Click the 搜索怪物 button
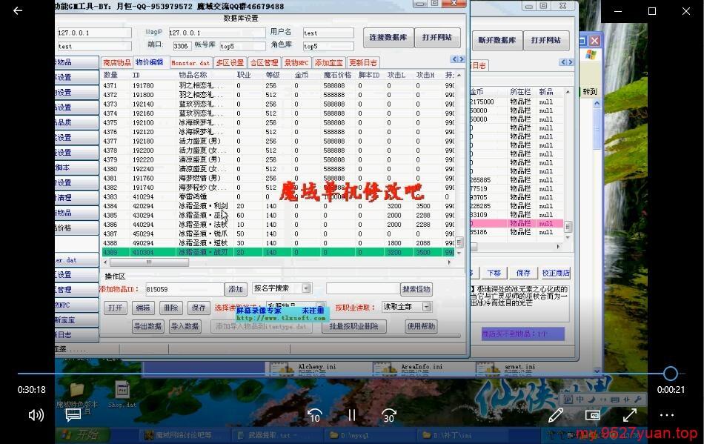Image resolution: width=704 pixels, height=444 pixels. point(416,289)
